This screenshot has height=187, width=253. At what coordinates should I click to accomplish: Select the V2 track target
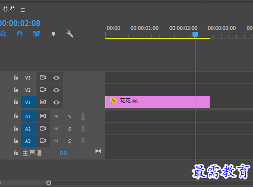coord(28,90)
